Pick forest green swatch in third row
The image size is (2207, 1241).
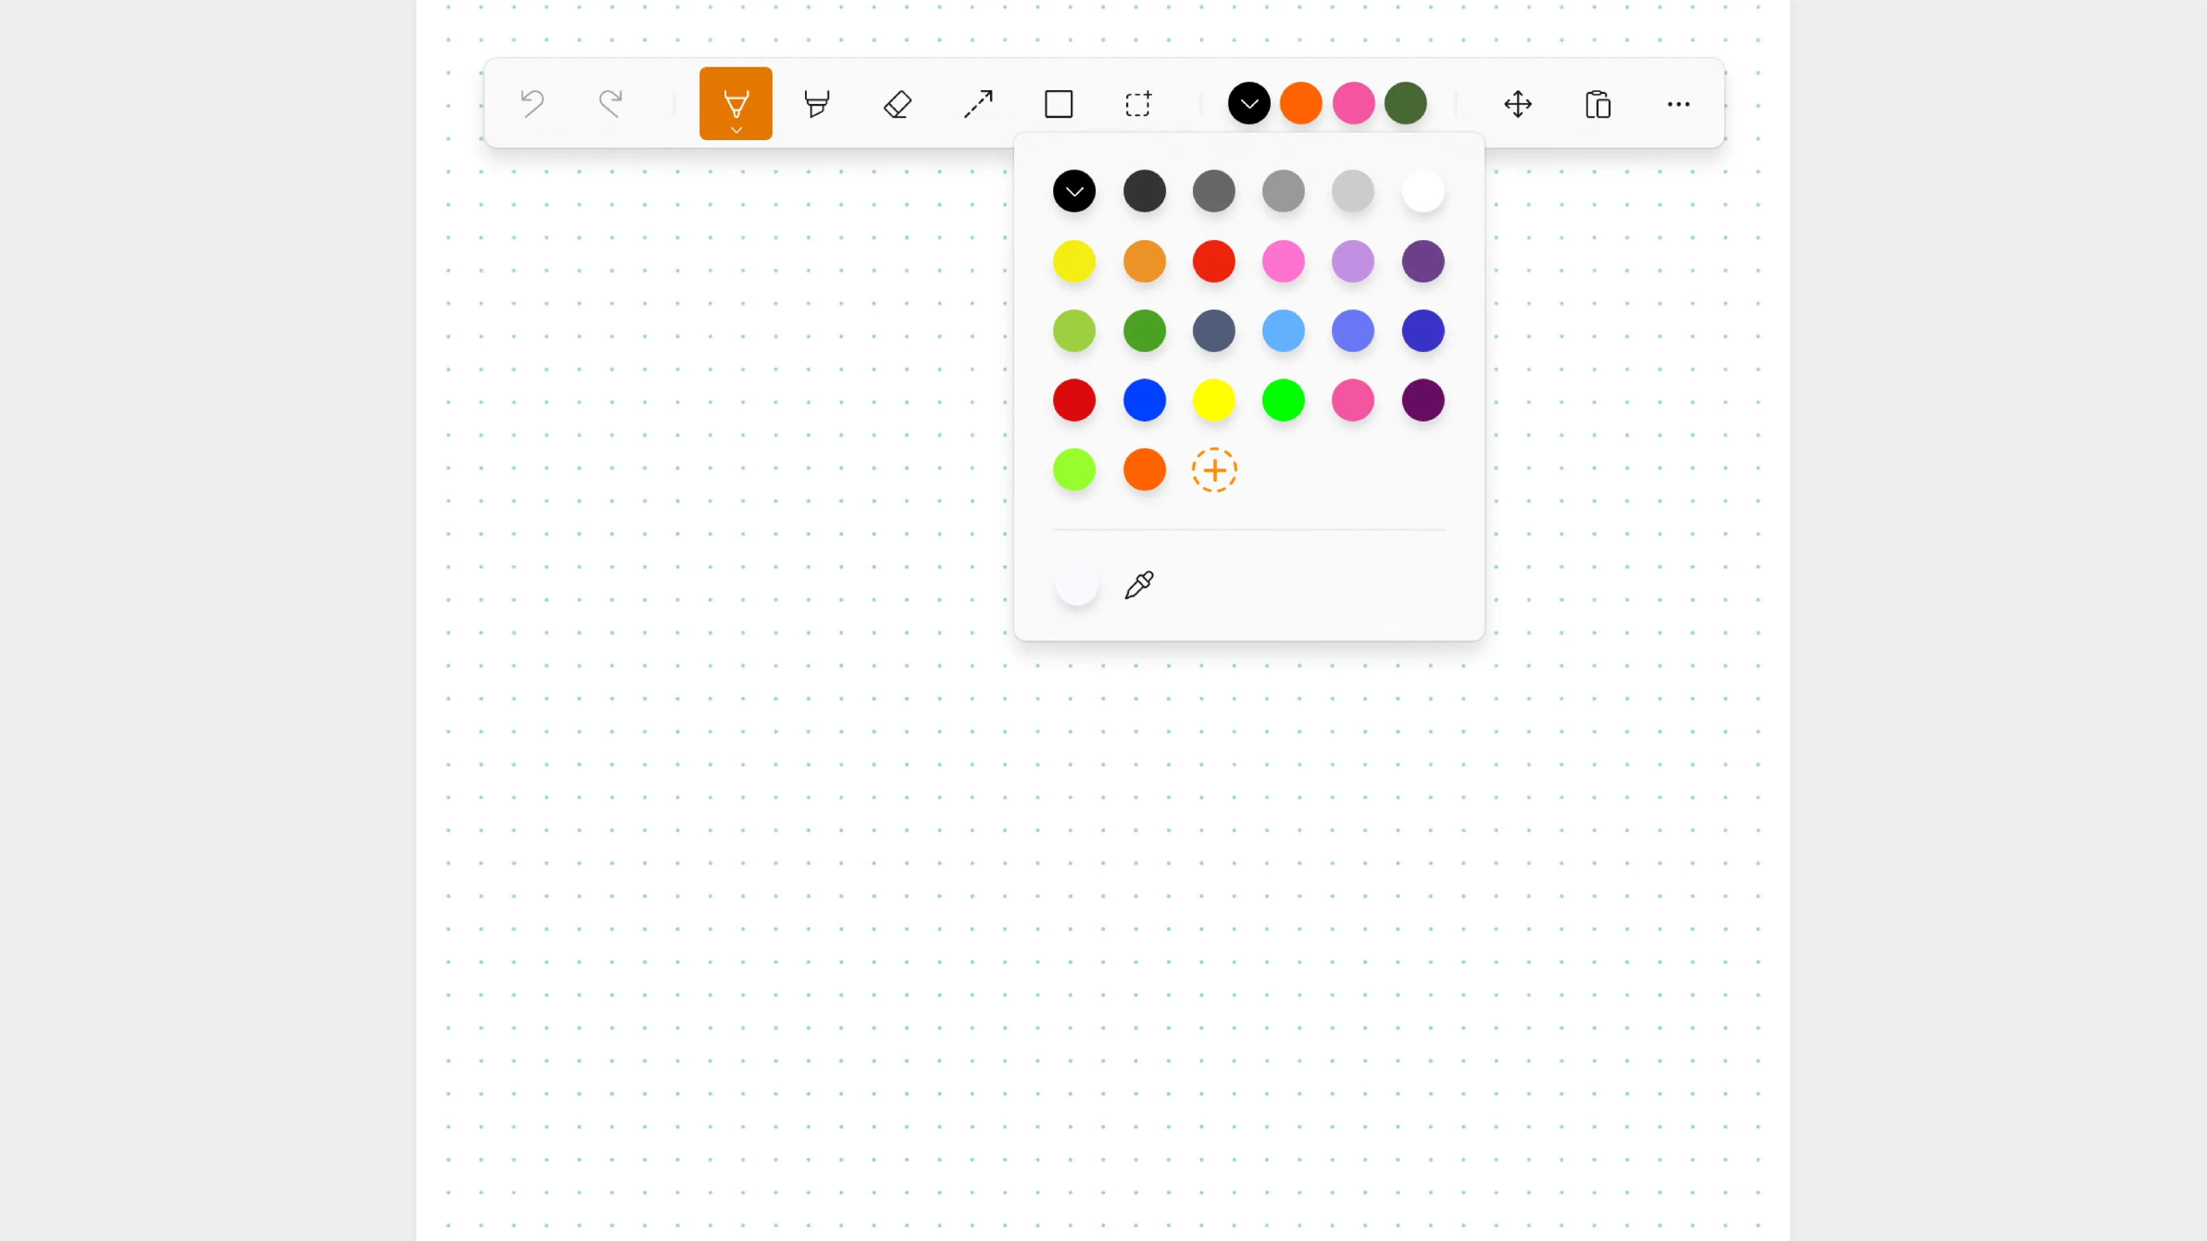click(x=1144, y=331)
